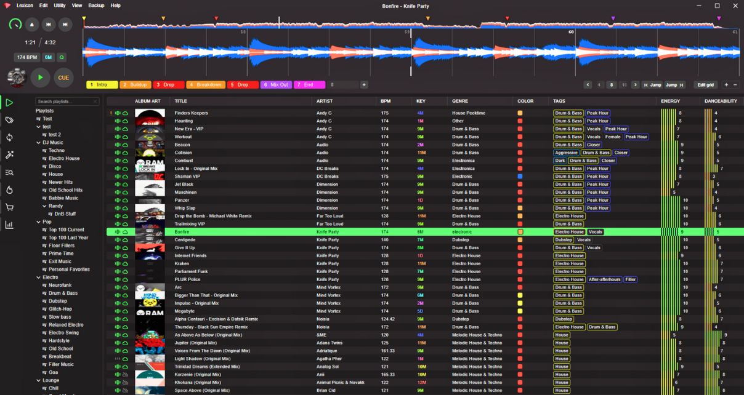Zoom in waveform with plus icon
This screenshot has height=395, width=744.
726,85
